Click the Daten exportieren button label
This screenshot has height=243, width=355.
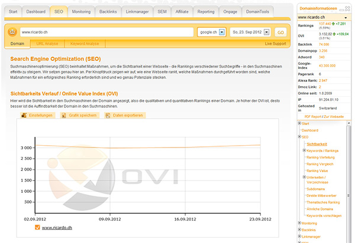pyautogui.click(x=128, y=115)
